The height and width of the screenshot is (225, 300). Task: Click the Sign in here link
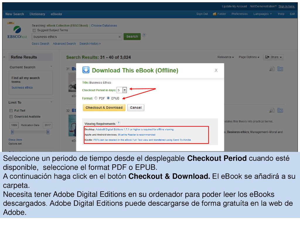(287, 6)
